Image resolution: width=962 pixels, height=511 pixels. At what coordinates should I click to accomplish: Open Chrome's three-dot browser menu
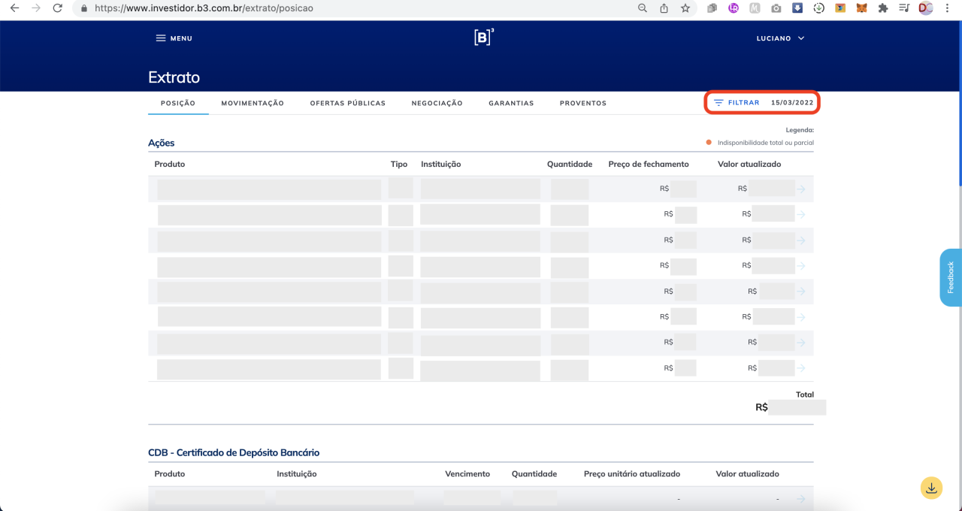pyautogui.click(x=947, y=8)
